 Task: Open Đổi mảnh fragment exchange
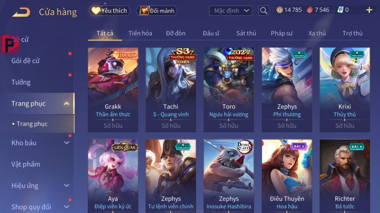pyautogui.click(x=156, y=11)
